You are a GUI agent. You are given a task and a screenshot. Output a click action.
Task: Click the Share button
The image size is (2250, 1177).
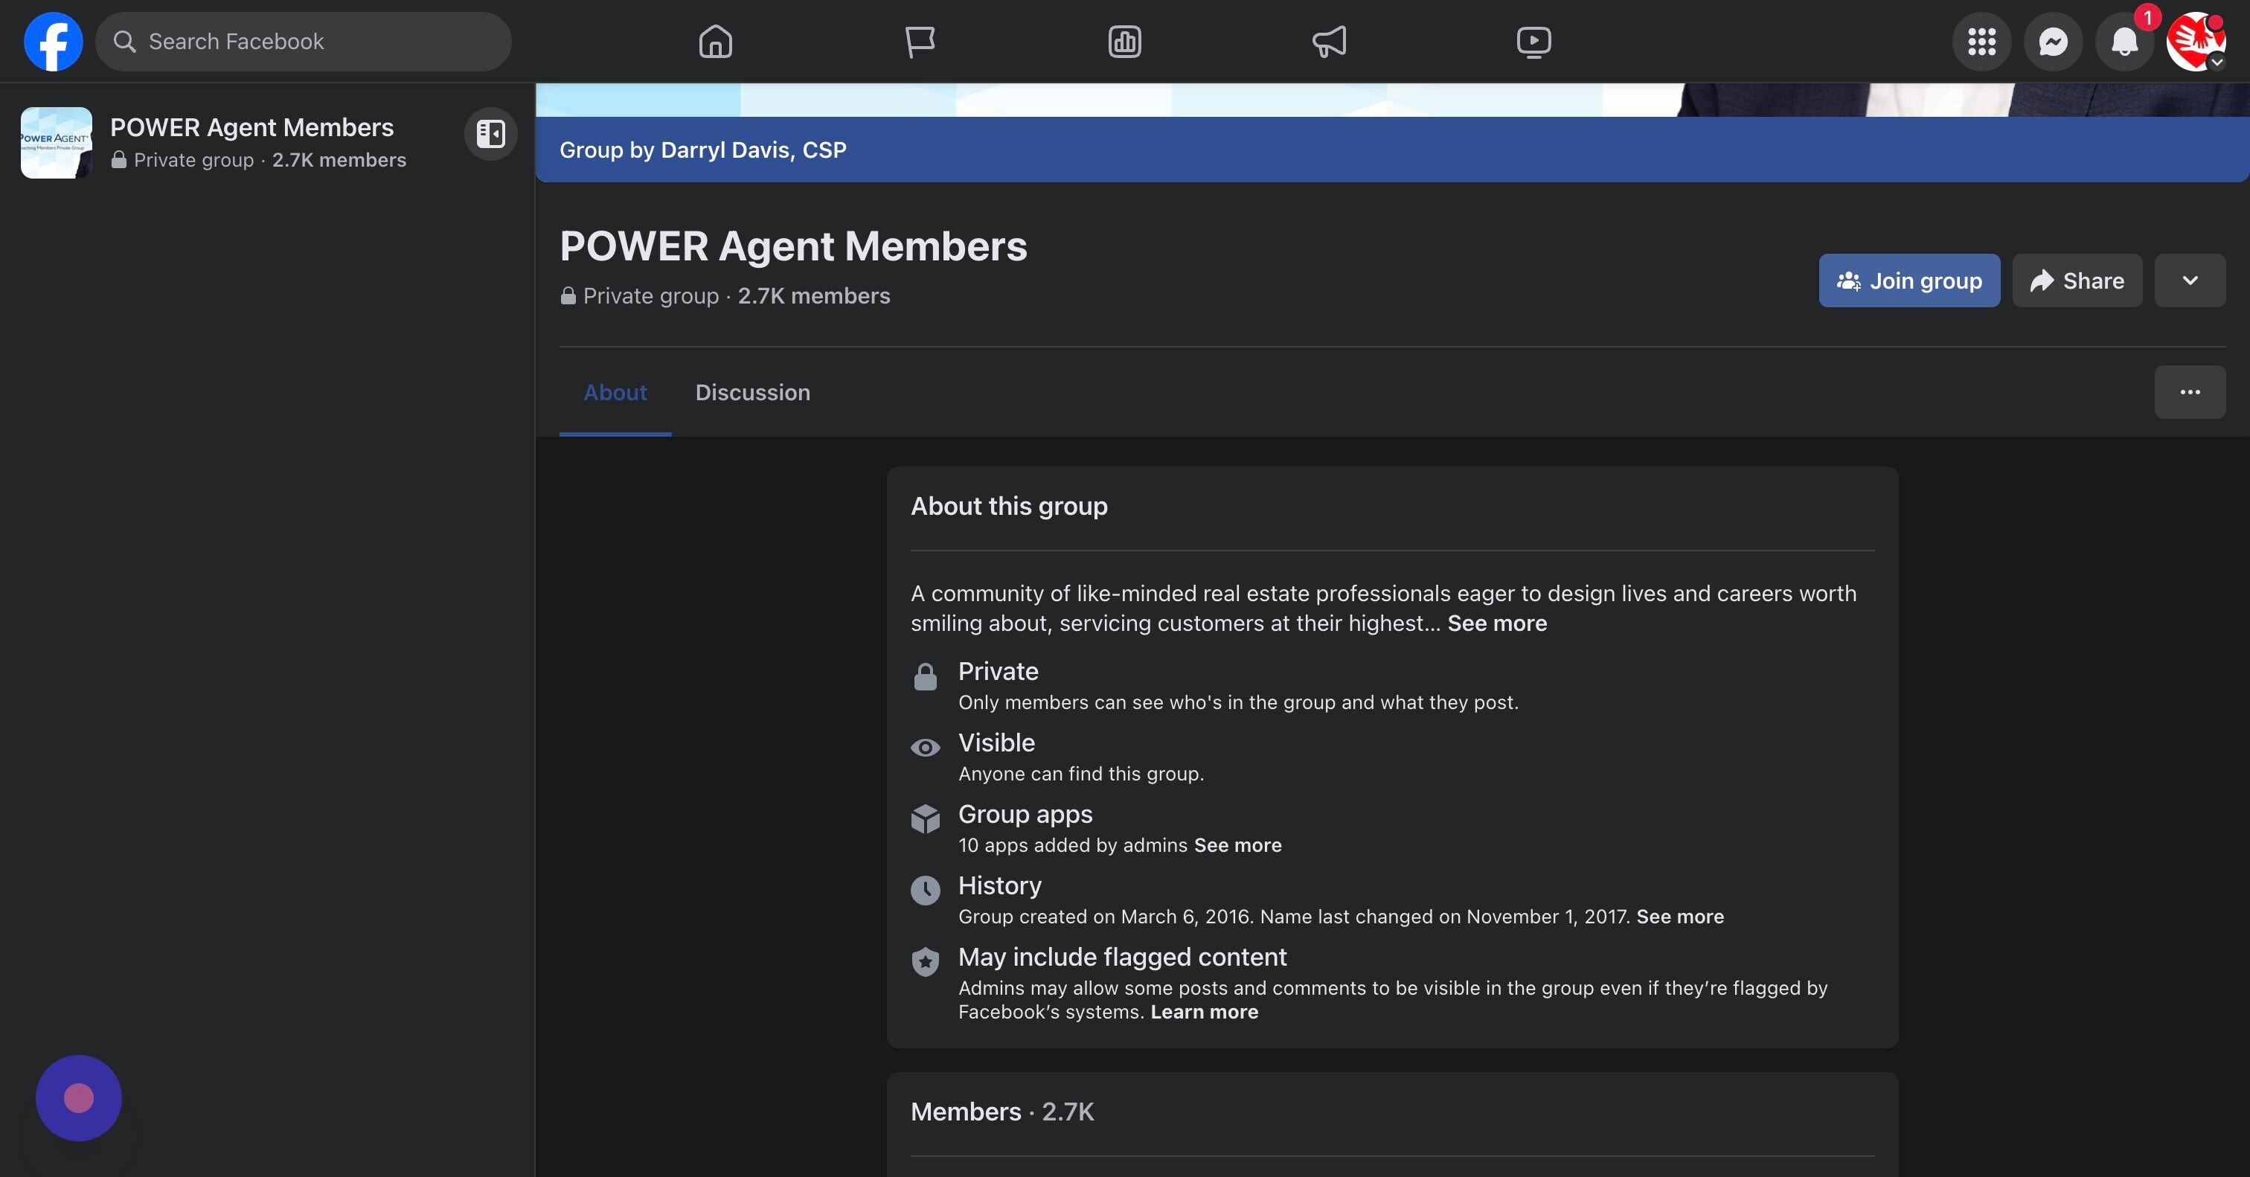pyautogui.click(x=2077, y=280)
